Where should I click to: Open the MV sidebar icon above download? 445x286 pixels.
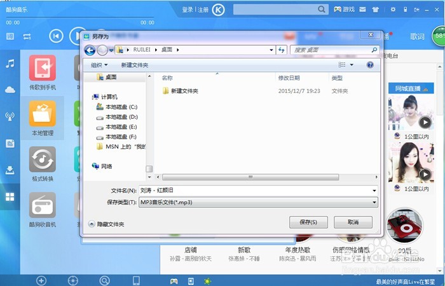click(x=10, y=143)
